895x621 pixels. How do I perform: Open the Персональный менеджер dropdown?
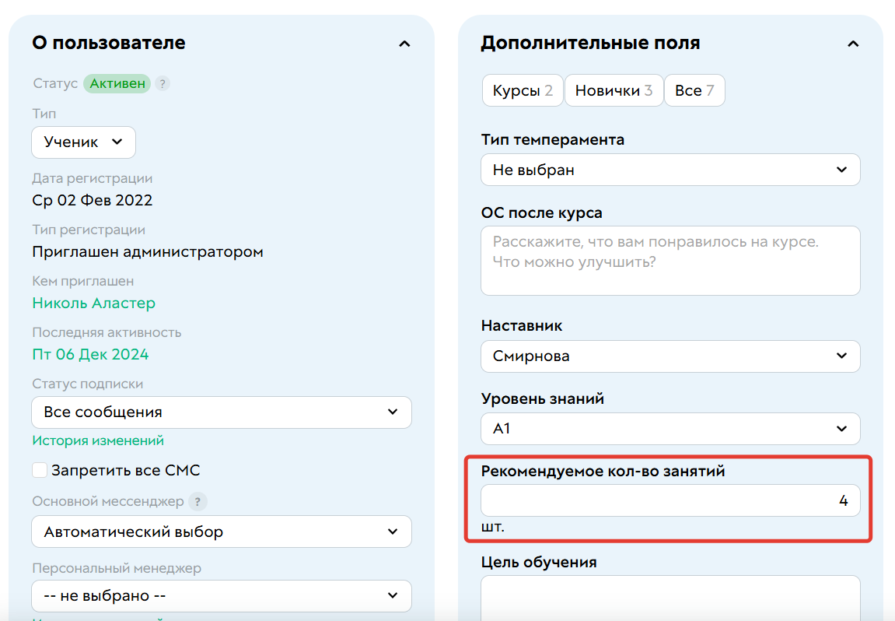click(221, 595)
